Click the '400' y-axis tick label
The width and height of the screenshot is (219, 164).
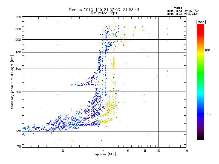18,52
